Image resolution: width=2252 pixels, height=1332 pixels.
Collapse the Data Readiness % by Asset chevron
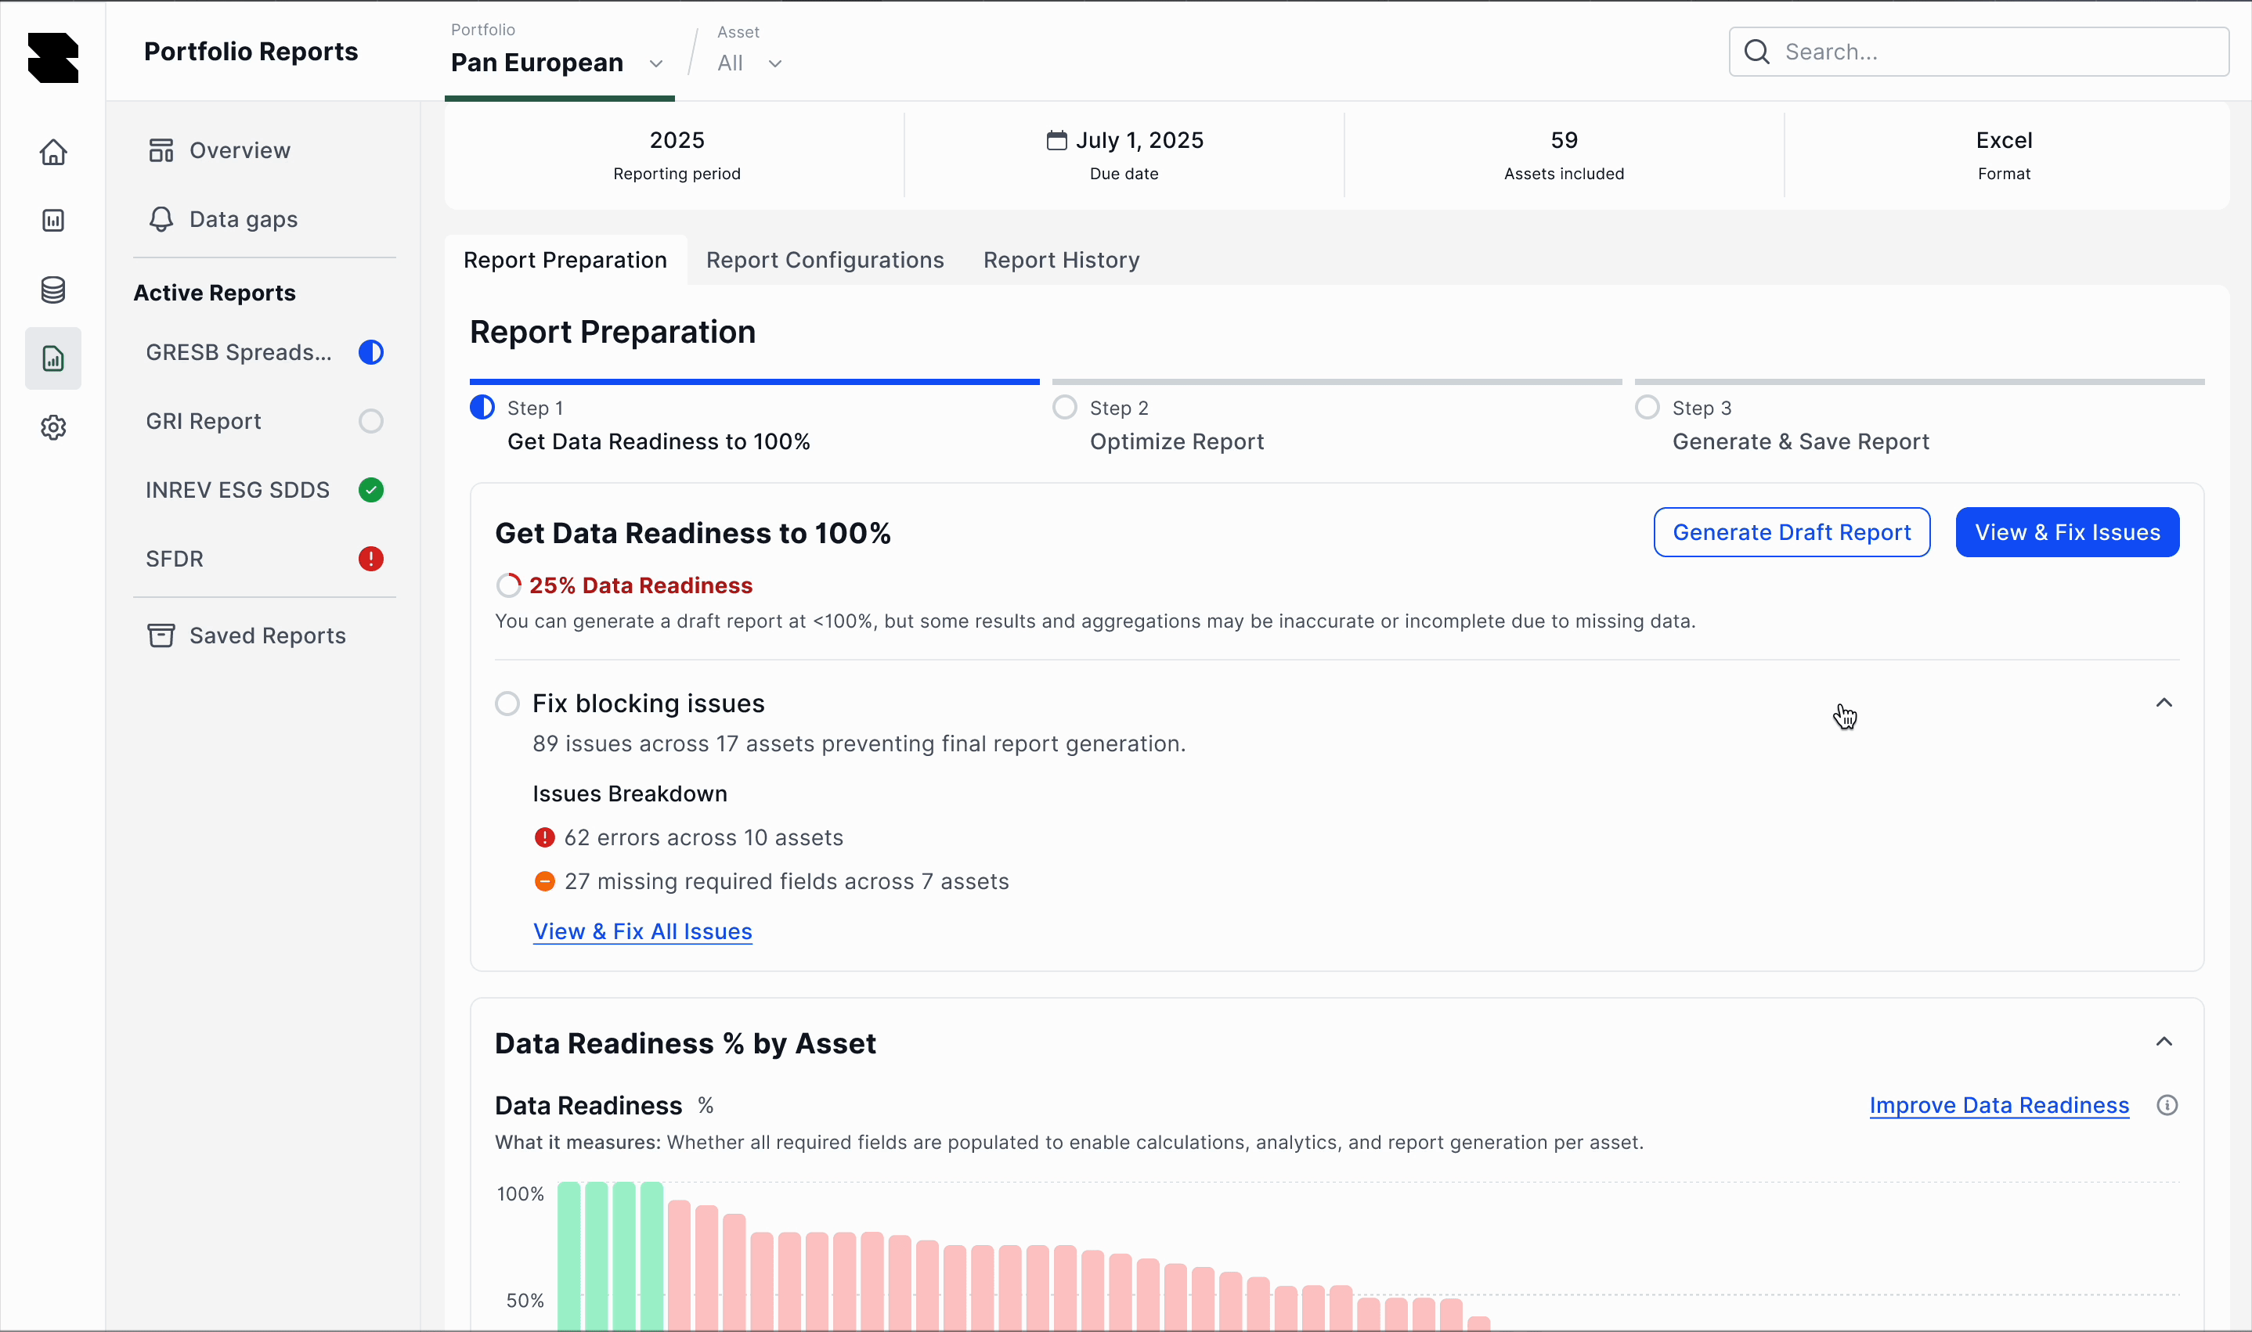2164,1042
